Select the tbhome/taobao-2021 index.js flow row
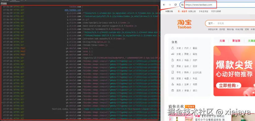The width and height of the screenshot is (255, 121). click(x=80, y=35)
